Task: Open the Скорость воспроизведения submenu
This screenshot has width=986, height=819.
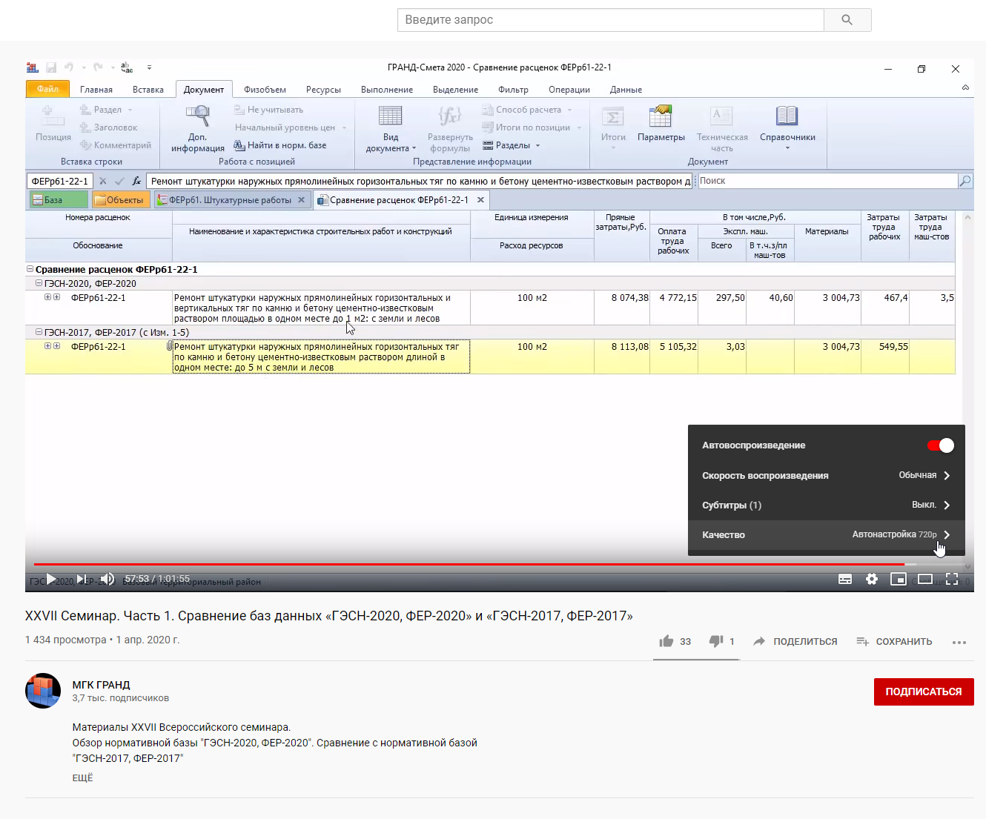Action: coord(827,475)
